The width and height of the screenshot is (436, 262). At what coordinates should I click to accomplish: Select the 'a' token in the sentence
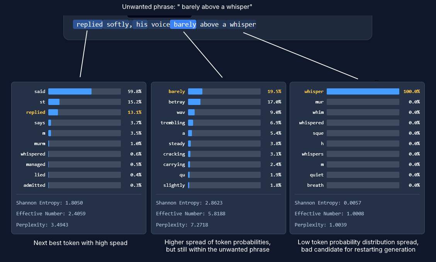tap(222, 24)
